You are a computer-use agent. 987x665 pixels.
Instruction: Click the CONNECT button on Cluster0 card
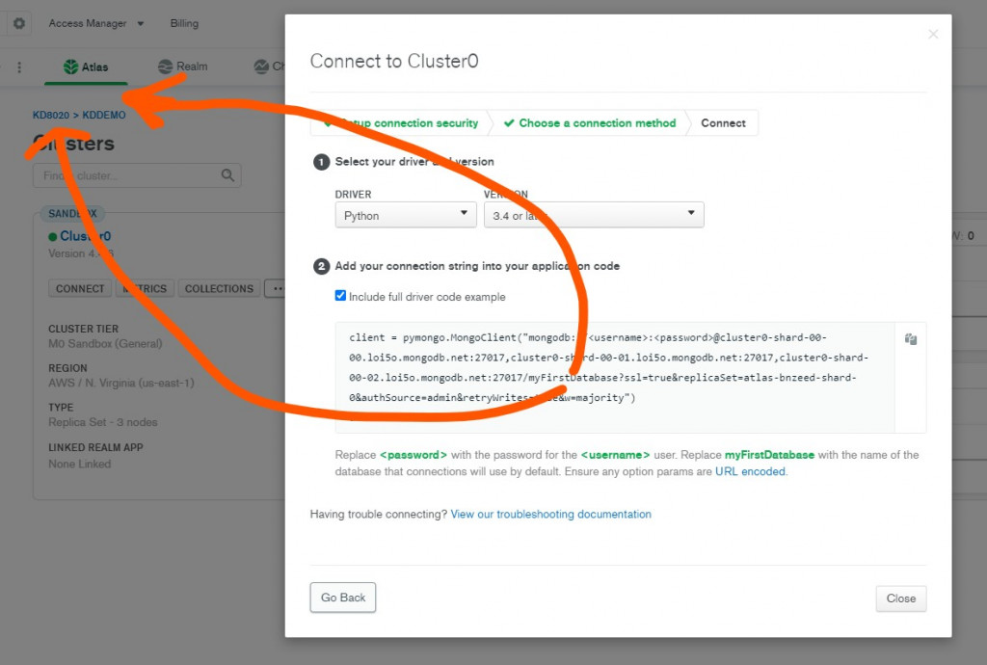(x=80, y=289)
